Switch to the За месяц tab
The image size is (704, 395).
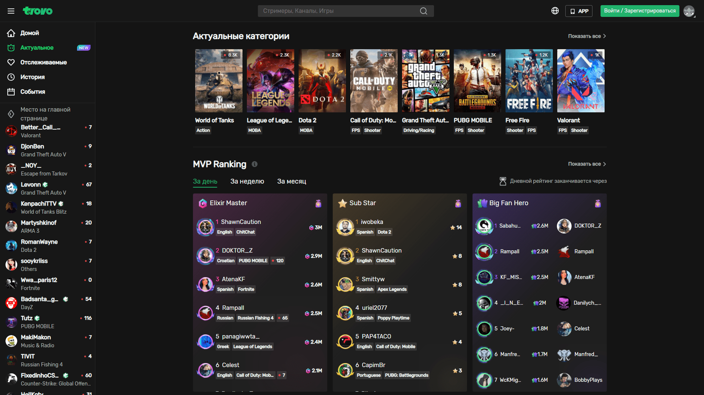coord(291,181)
